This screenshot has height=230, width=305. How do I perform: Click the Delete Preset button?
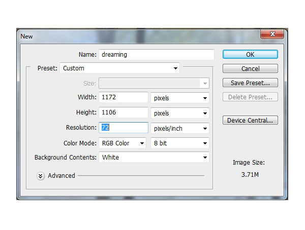(x=250, y=97)
